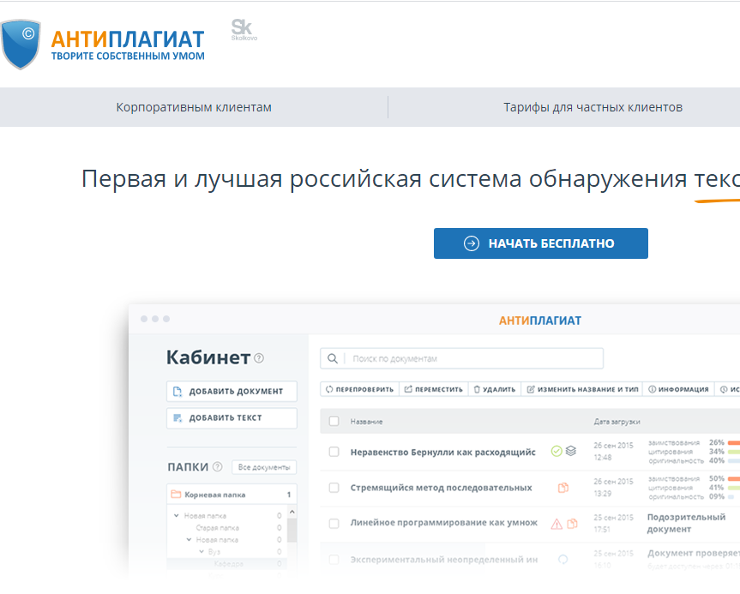This screenshot has width=740, height=594.
Task: Click the ДОБАВИТЬ ТЕКСТ button
Action: click(232, 418)
